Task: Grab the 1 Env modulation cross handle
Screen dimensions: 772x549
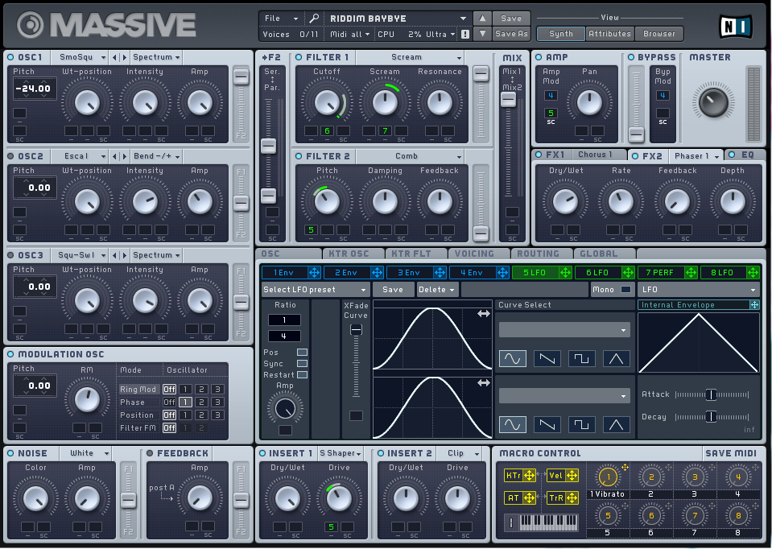Action: [x=314, y=272]
